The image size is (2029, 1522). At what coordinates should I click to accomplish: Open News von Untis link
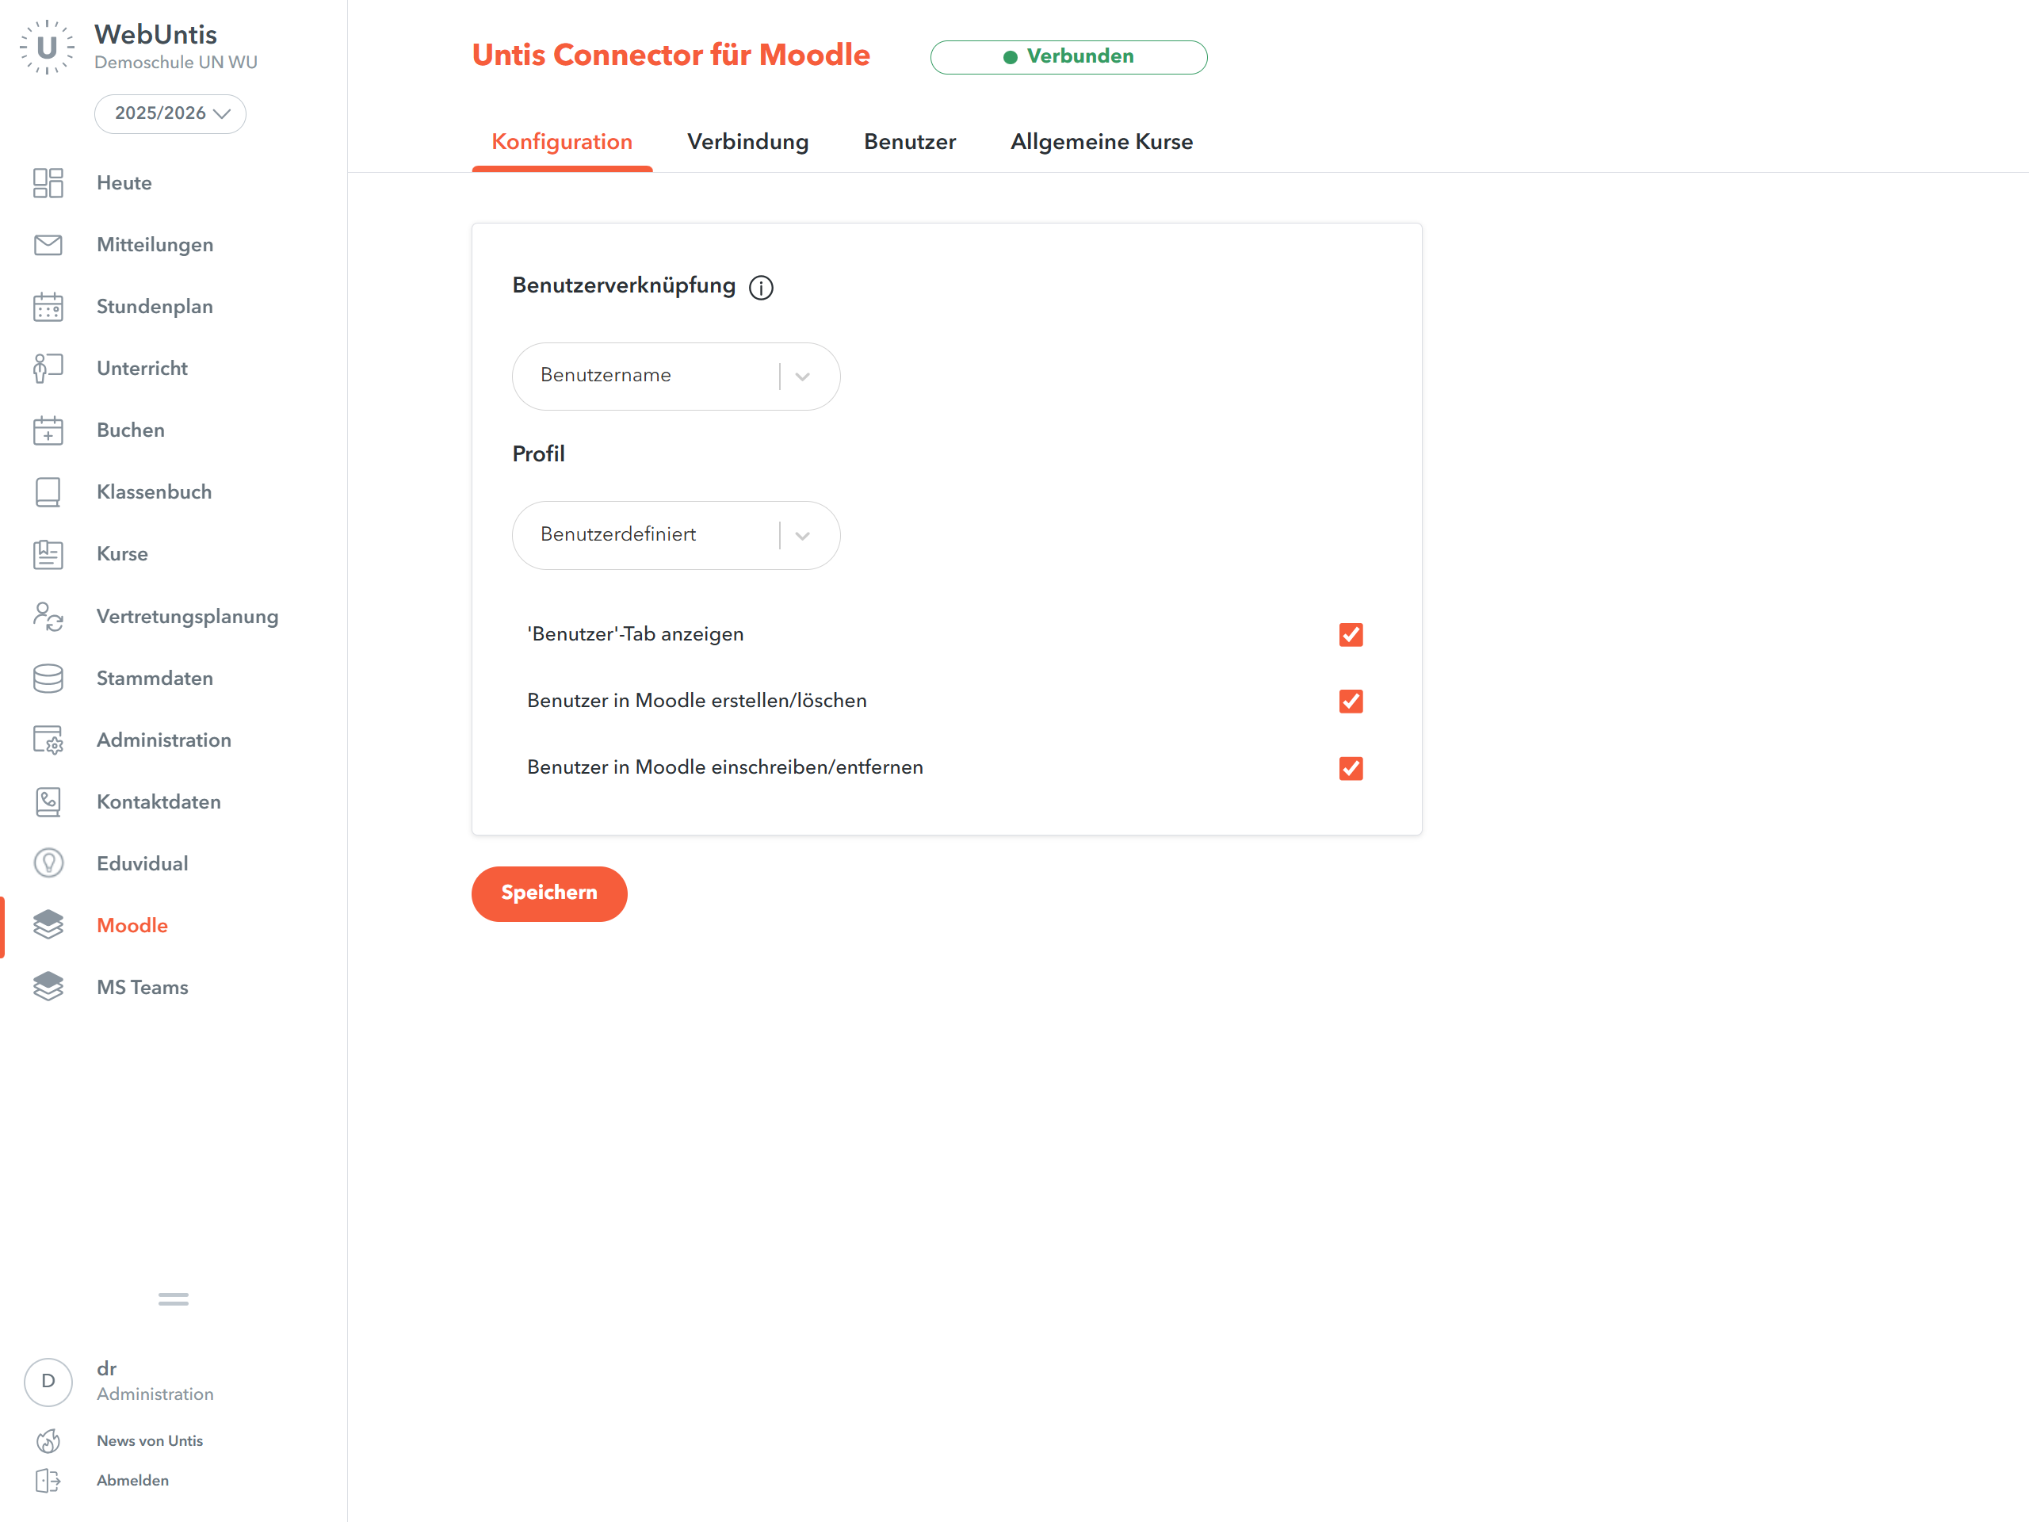tap(150, 1440)
